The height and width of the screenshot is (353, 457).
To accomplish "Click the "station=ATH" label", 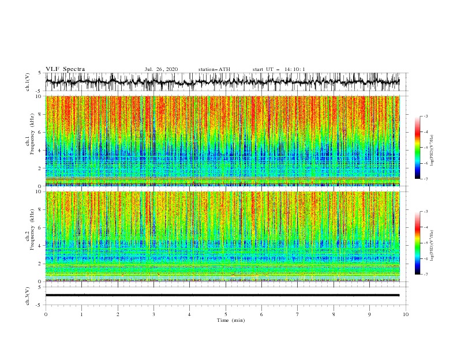I will tap(214, 69).
